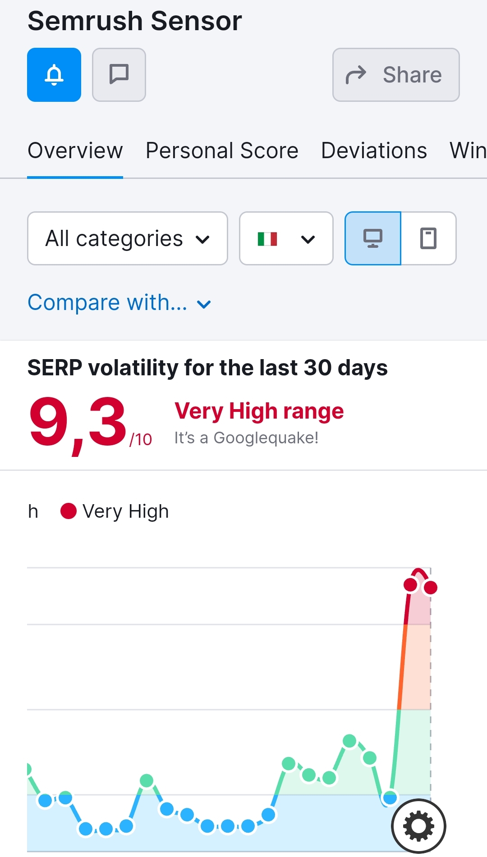Click the Share button
This screenshot has width=487, height=857.
396,75
